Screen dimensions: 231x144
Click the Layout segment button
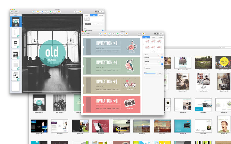(94, 24)
